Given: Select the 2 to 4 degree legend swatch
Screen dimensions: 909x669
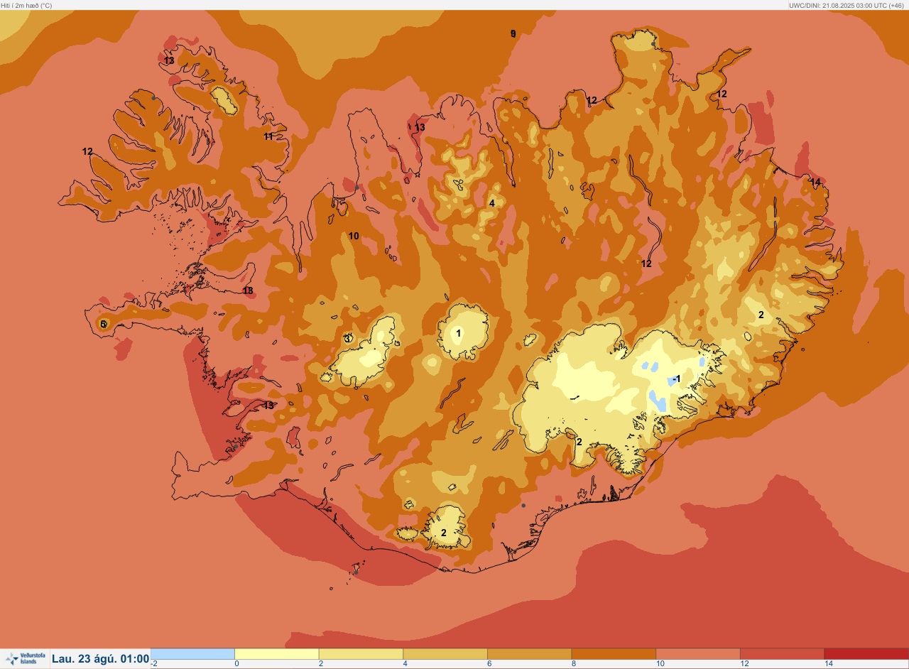Looking at the screenshot, I should (361, 653).
